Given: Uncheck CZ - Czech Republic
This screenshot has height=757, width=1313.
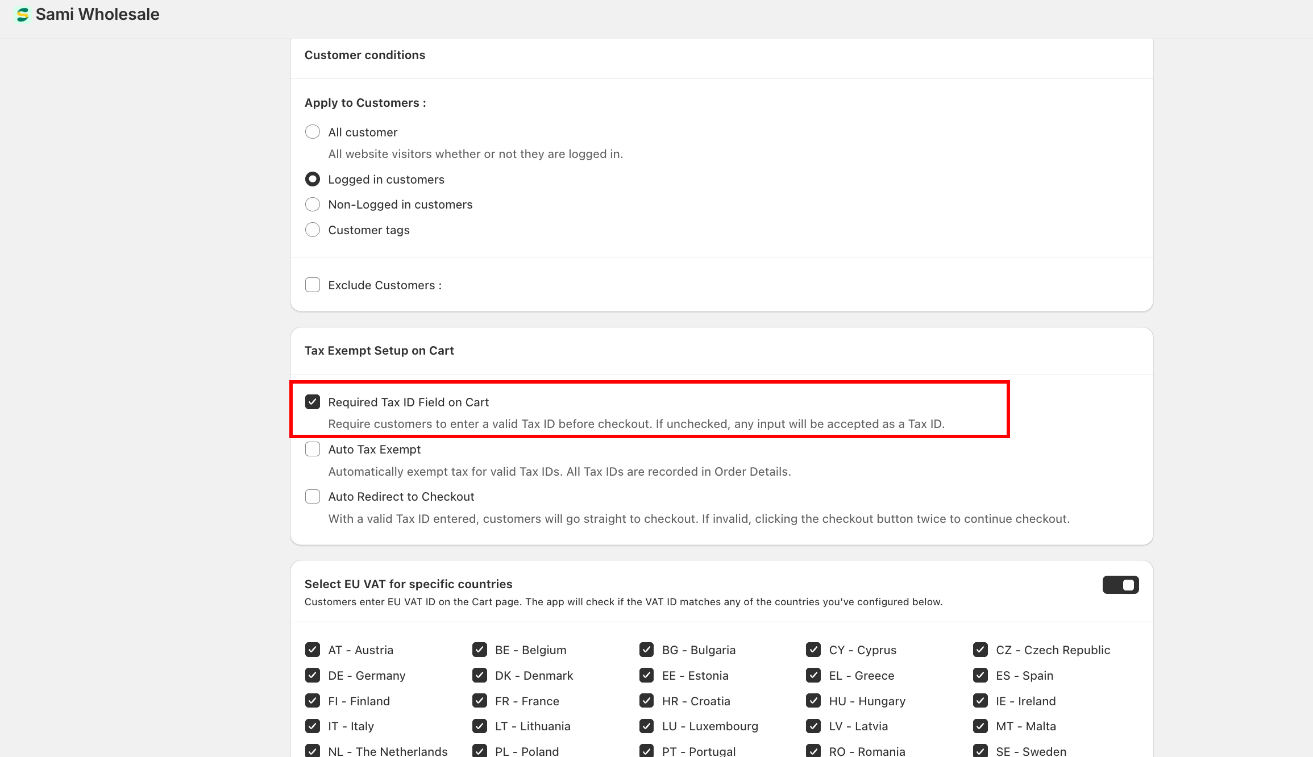Looking at the screenshot, I should pyautogui.click(x=980, y=650).
